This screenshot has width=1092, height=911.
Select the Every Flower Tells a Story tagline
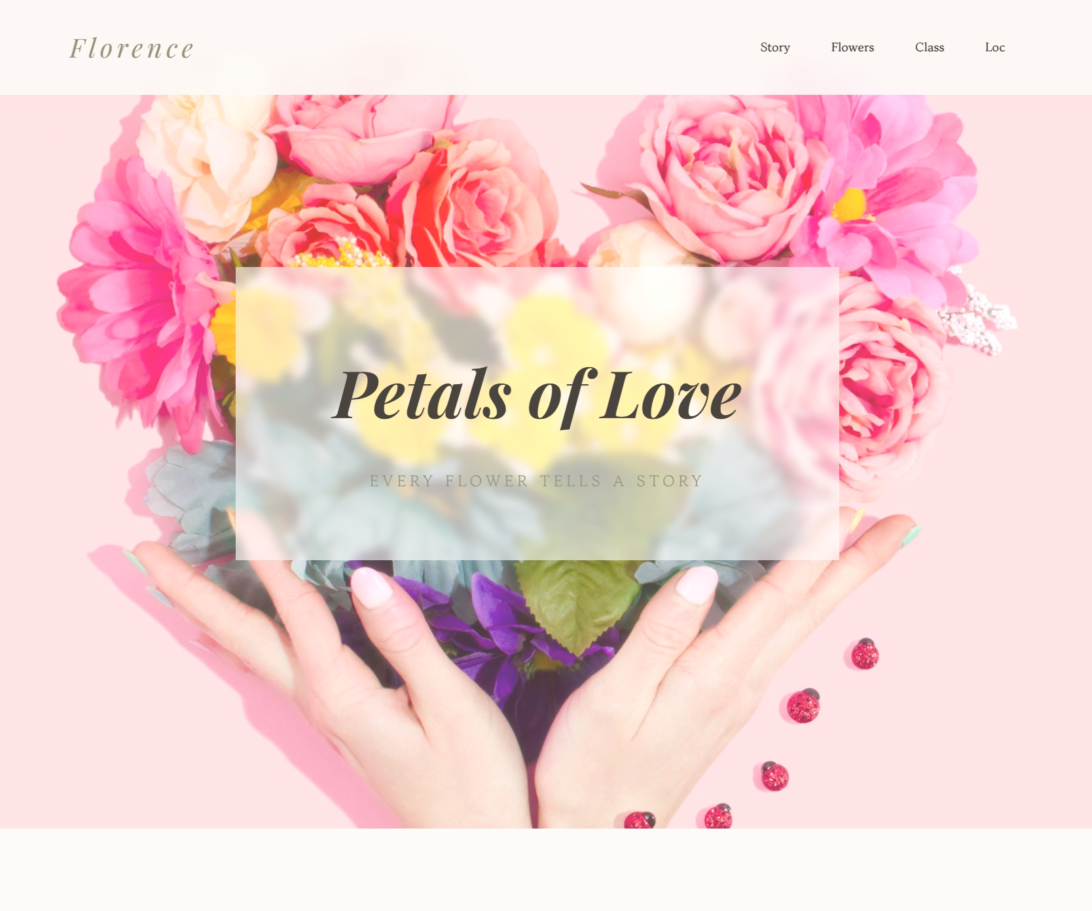[536, 481]
